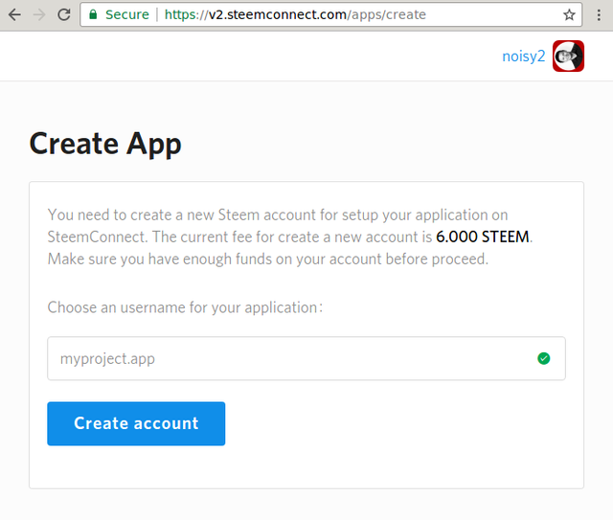Open the Chrome three-dot menu

click(x=599, y=15)
